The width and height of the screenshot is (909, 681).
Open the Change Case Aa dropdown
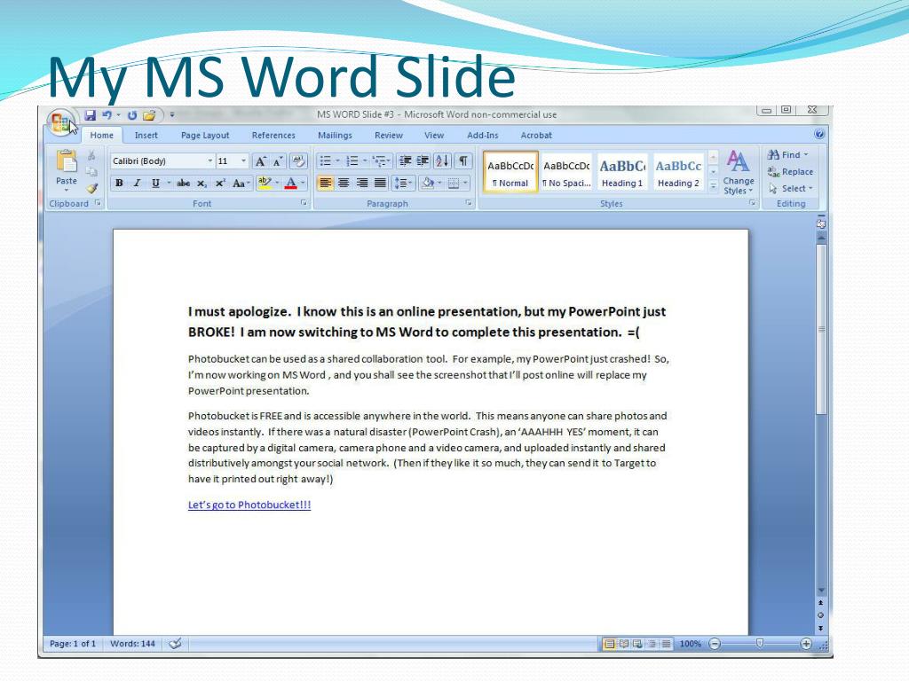click(241, 184)
